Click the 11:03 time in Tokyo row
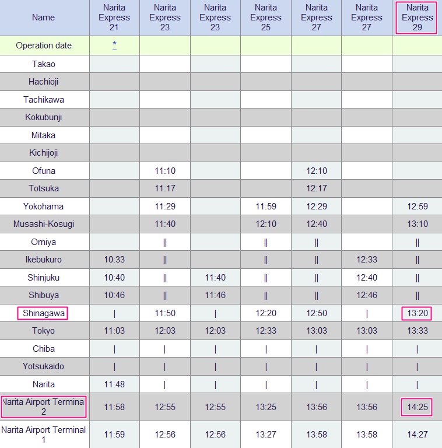Image resolution: width=442 pixels, height=448 pixels. click(114, 331)
